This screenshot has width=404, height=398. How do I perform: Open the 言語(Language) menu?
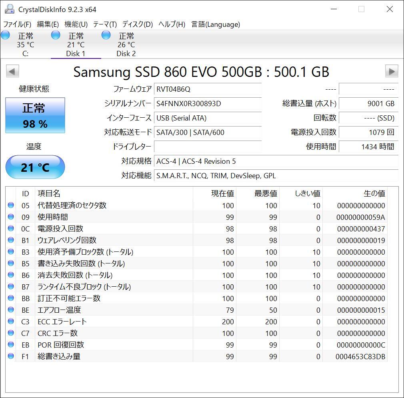[216, 24]
